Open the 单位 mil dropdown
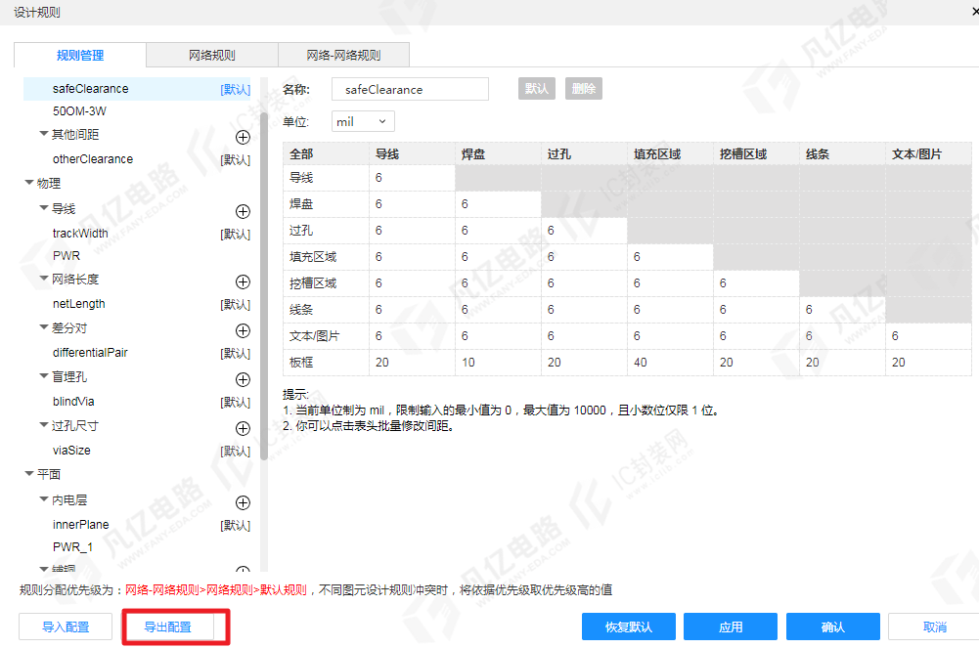This screenshot has height=648, width=979. click(363, 121)
